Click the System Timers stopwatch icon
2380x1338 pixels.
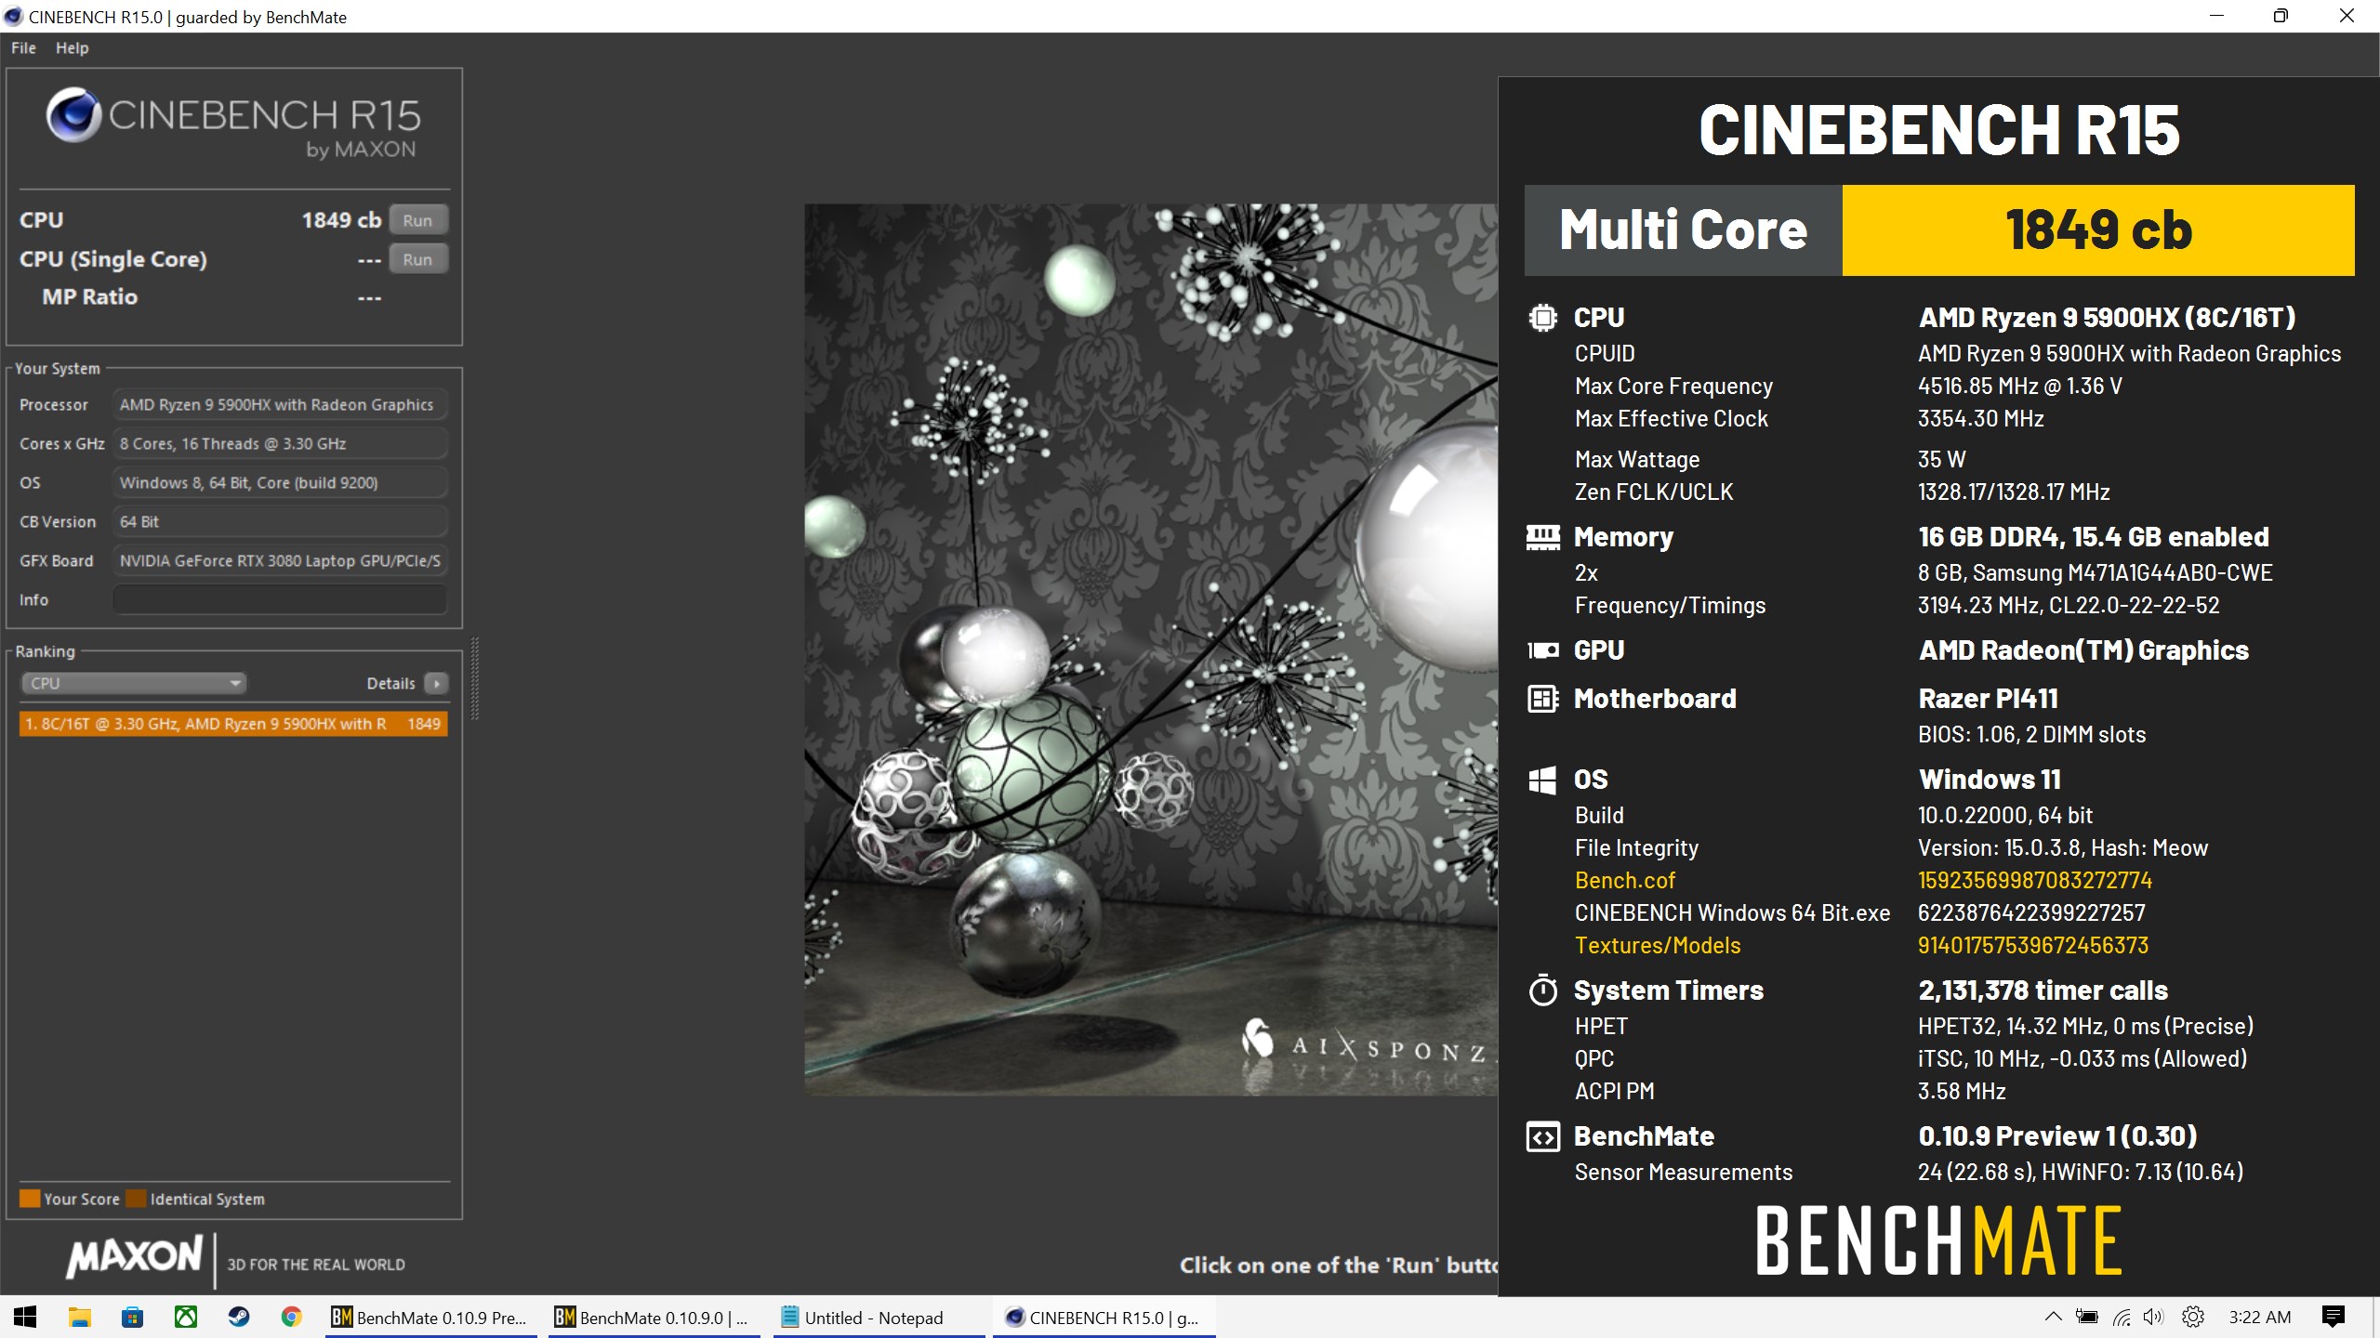click(x=1542, y=990)
